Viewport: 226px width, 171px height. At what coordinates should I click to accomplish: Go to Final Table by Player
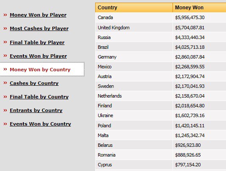coord(37,42)
